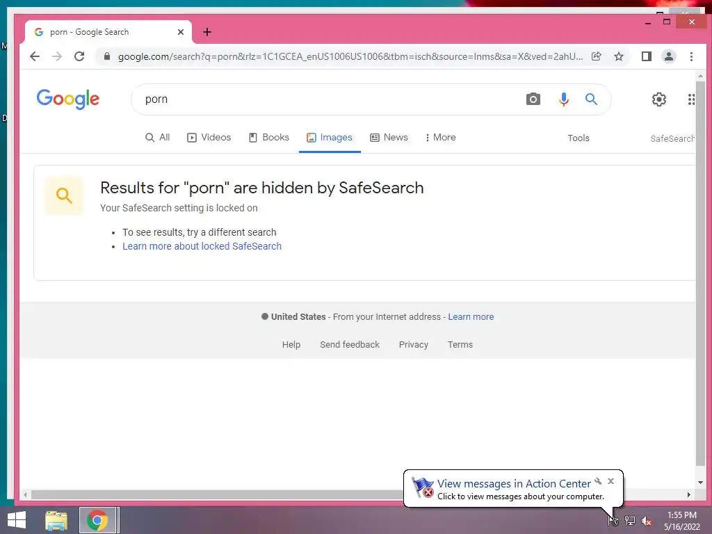Click the 'United States' location text

pyautogui.click(x=298, y=317)
